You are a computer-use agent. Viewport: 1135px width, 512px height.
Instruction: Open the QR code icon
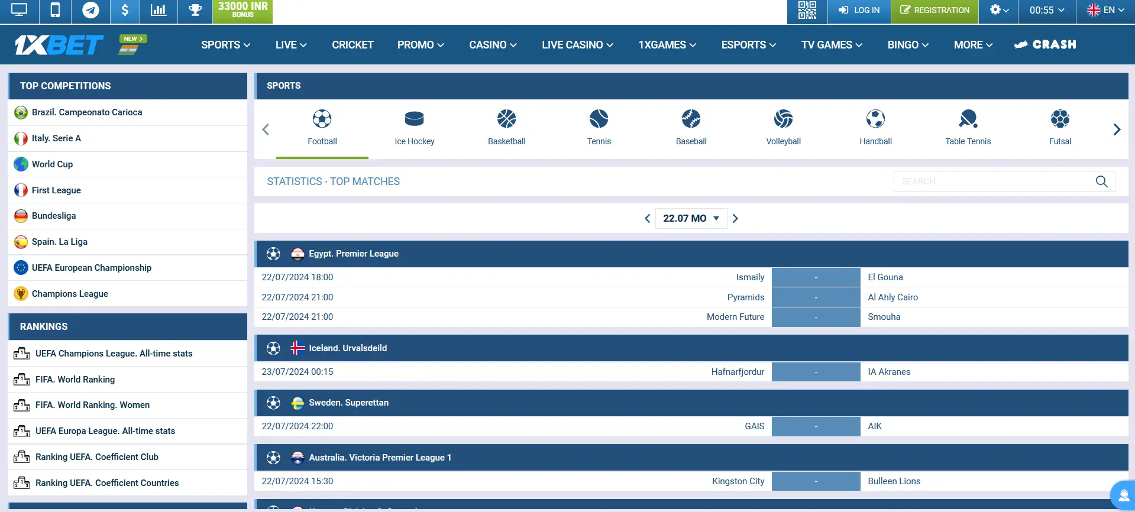point(807,11)
